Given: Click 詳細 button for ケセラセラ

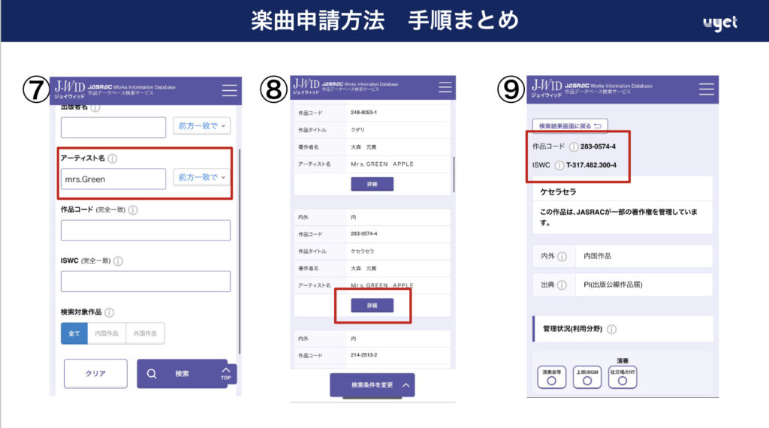Looking at the screenshot, I should coord(372,305).
